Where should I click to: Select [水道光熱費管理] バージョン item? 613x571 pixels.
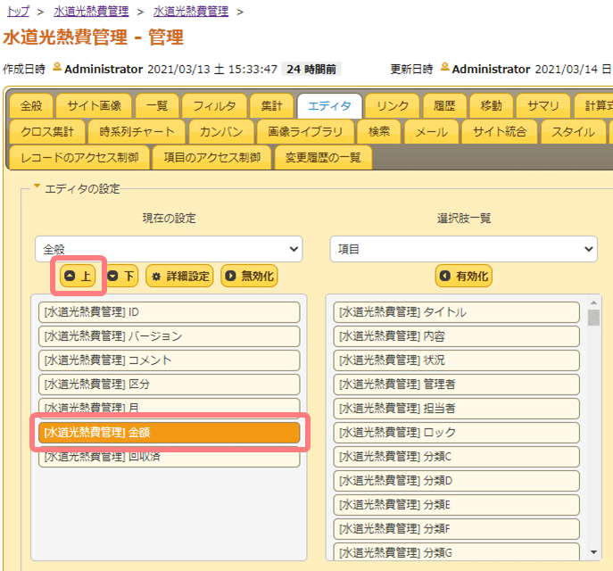point(169,336)
